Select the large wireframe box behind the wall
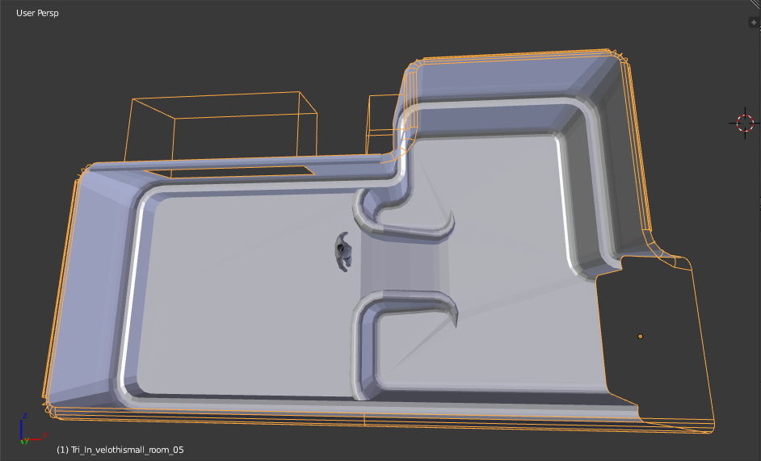 pos(221,127)
